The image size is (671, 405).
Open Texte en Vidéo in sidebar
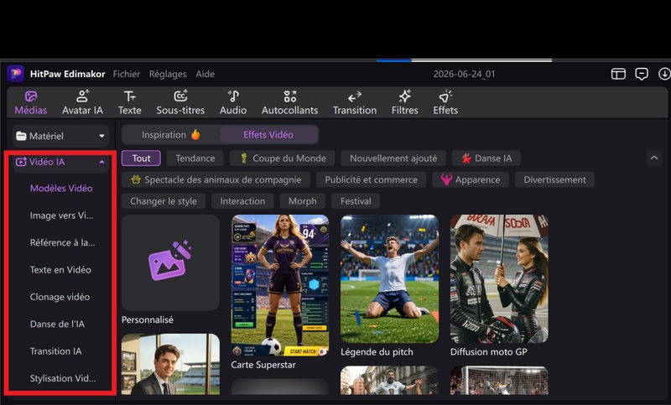(x=60, y=270)
